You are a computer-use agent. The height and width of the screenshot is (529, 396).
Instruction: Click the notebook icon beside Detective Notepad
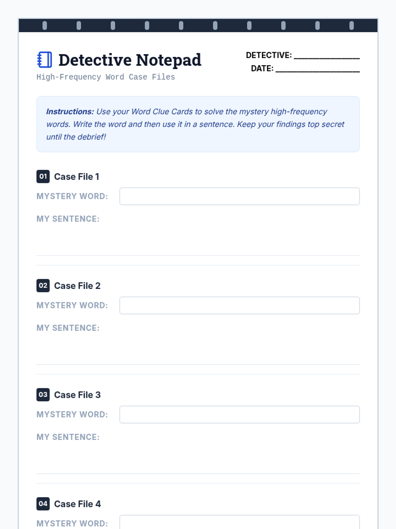[45, 60]
